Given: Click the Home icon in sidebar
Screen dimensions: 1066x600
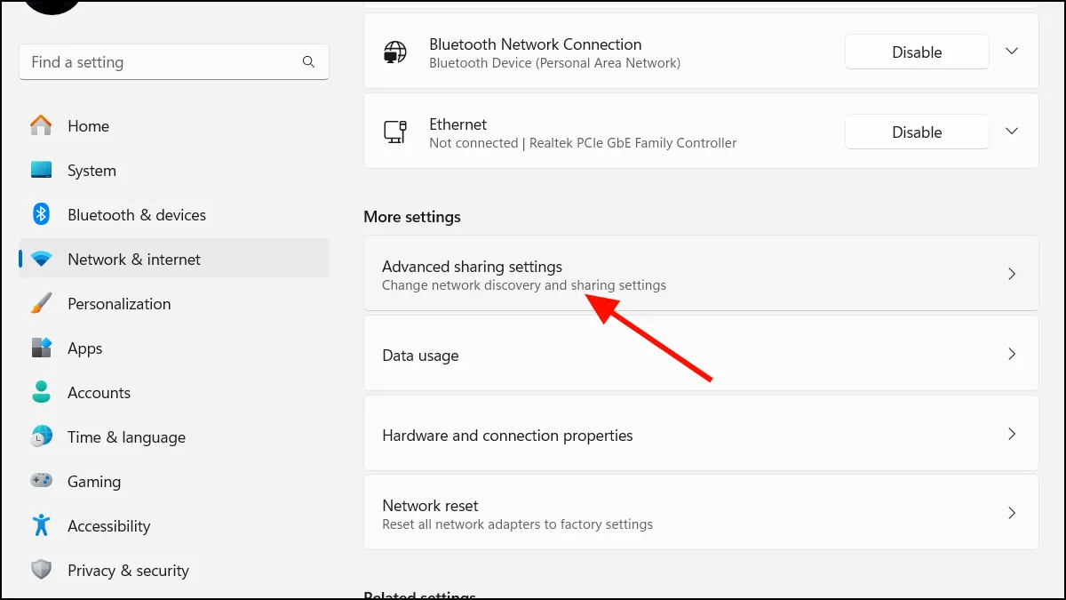Looking at the screenshot, I should point(41,126).
